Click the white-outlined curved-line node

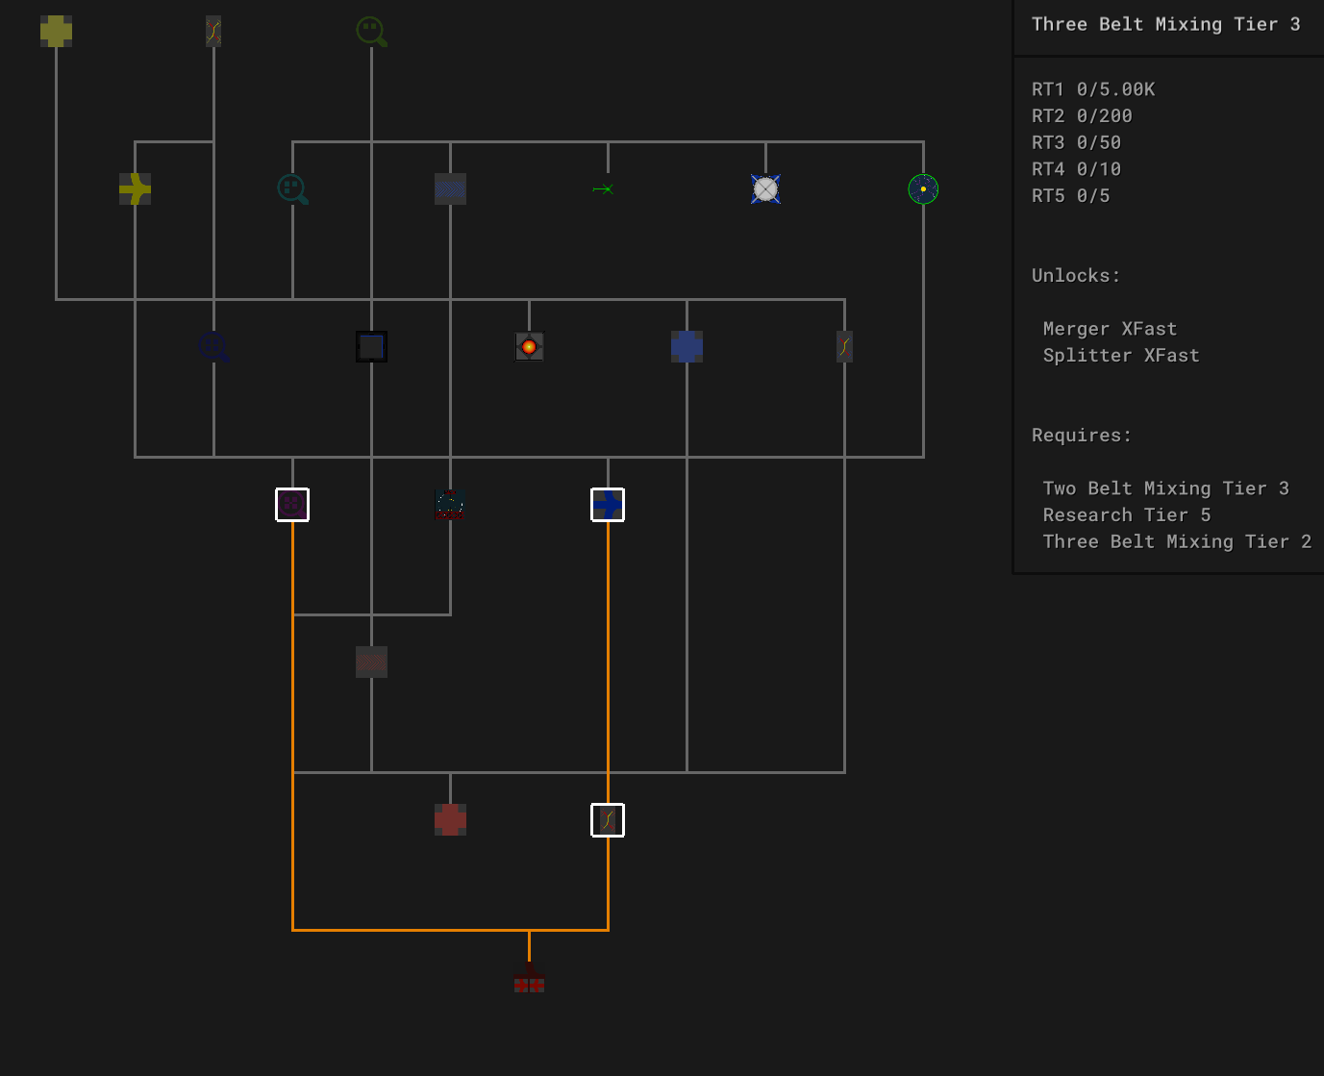tap(608, 820)
